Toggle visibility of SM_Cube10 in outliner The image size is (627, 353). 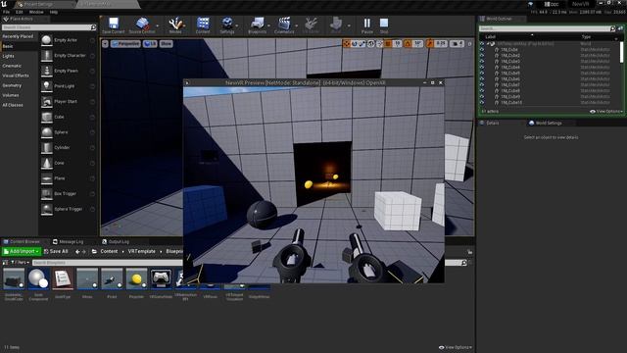[x=482, y=102]
